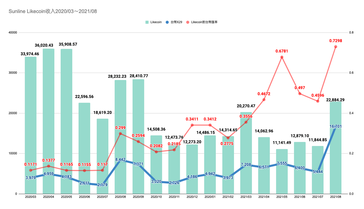Viewport: 364px width, 209px height.
Task: Click the red data point above 2021/08
Action: [336, 47]
